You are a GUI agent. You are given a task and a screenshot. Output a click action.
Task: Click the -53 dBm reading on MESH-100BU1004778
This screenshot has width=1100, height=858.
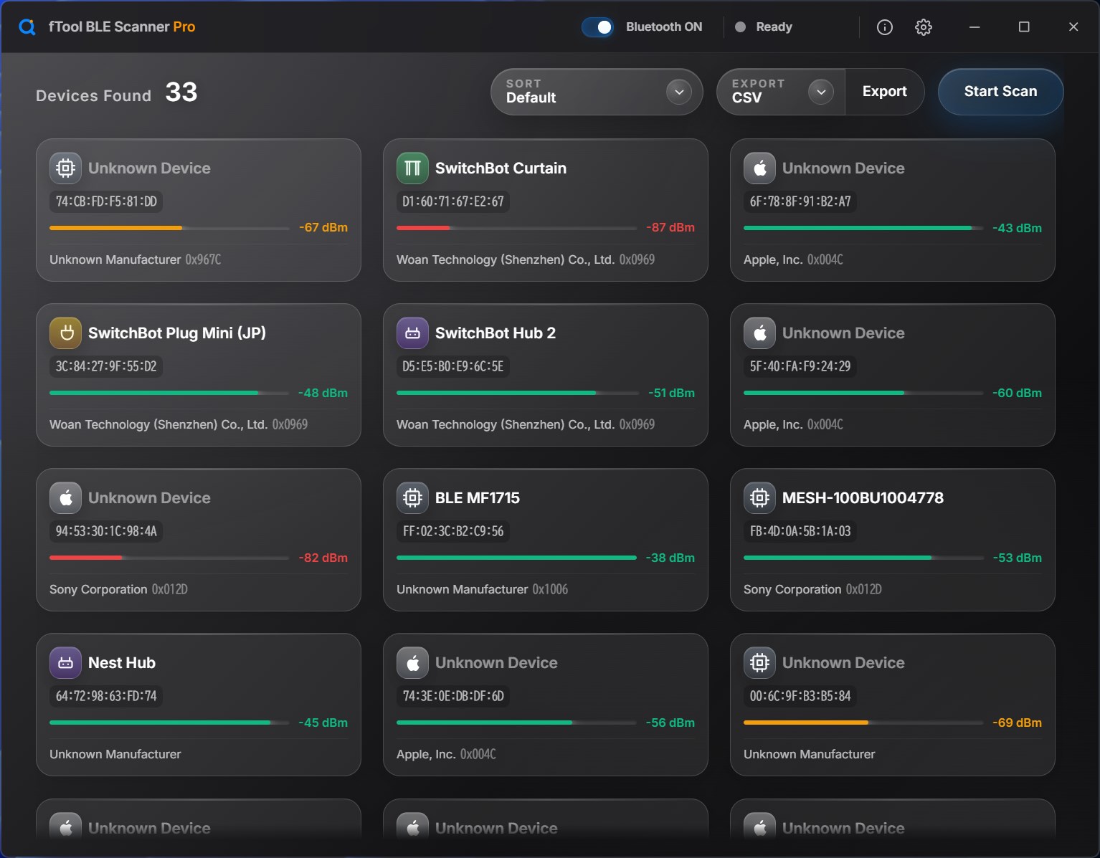tap(1017, 558)
